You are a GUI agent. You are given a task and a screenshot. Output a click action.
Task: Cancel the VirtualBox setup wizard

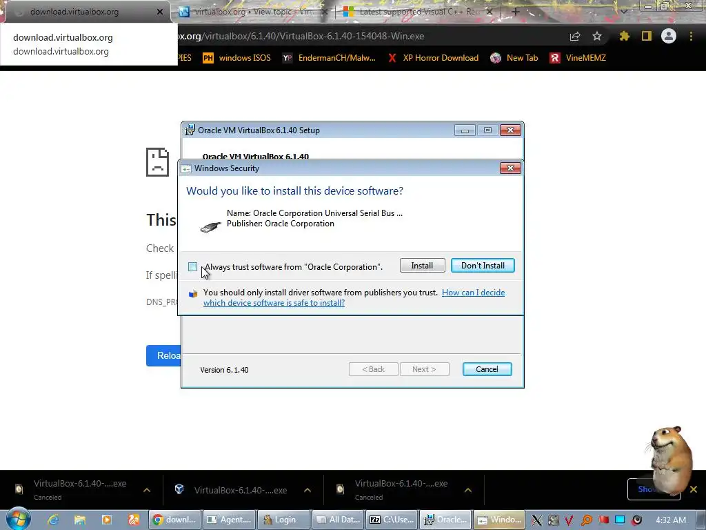click(487, 369)
